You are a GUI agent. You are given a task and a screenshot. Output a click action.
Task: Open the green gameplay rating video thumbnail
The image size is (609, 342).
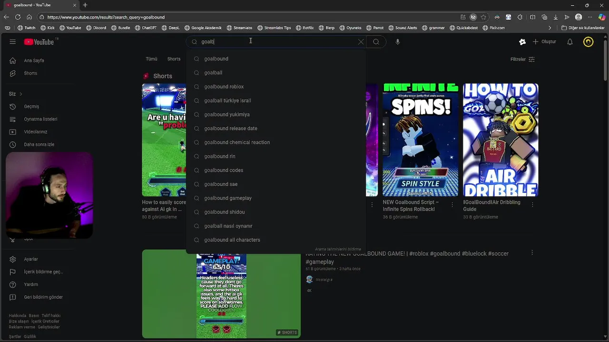pyautogui.click(x=221, y=294)
